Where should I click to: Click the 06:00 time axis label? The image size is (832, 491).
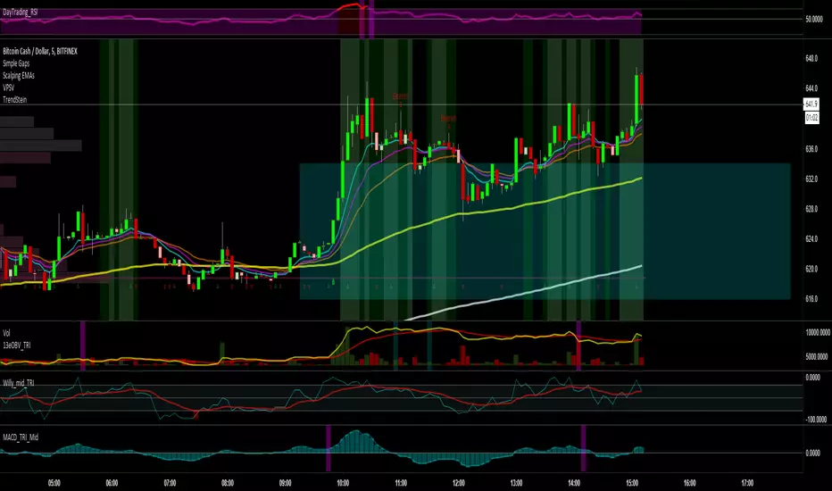click(112, 483)
